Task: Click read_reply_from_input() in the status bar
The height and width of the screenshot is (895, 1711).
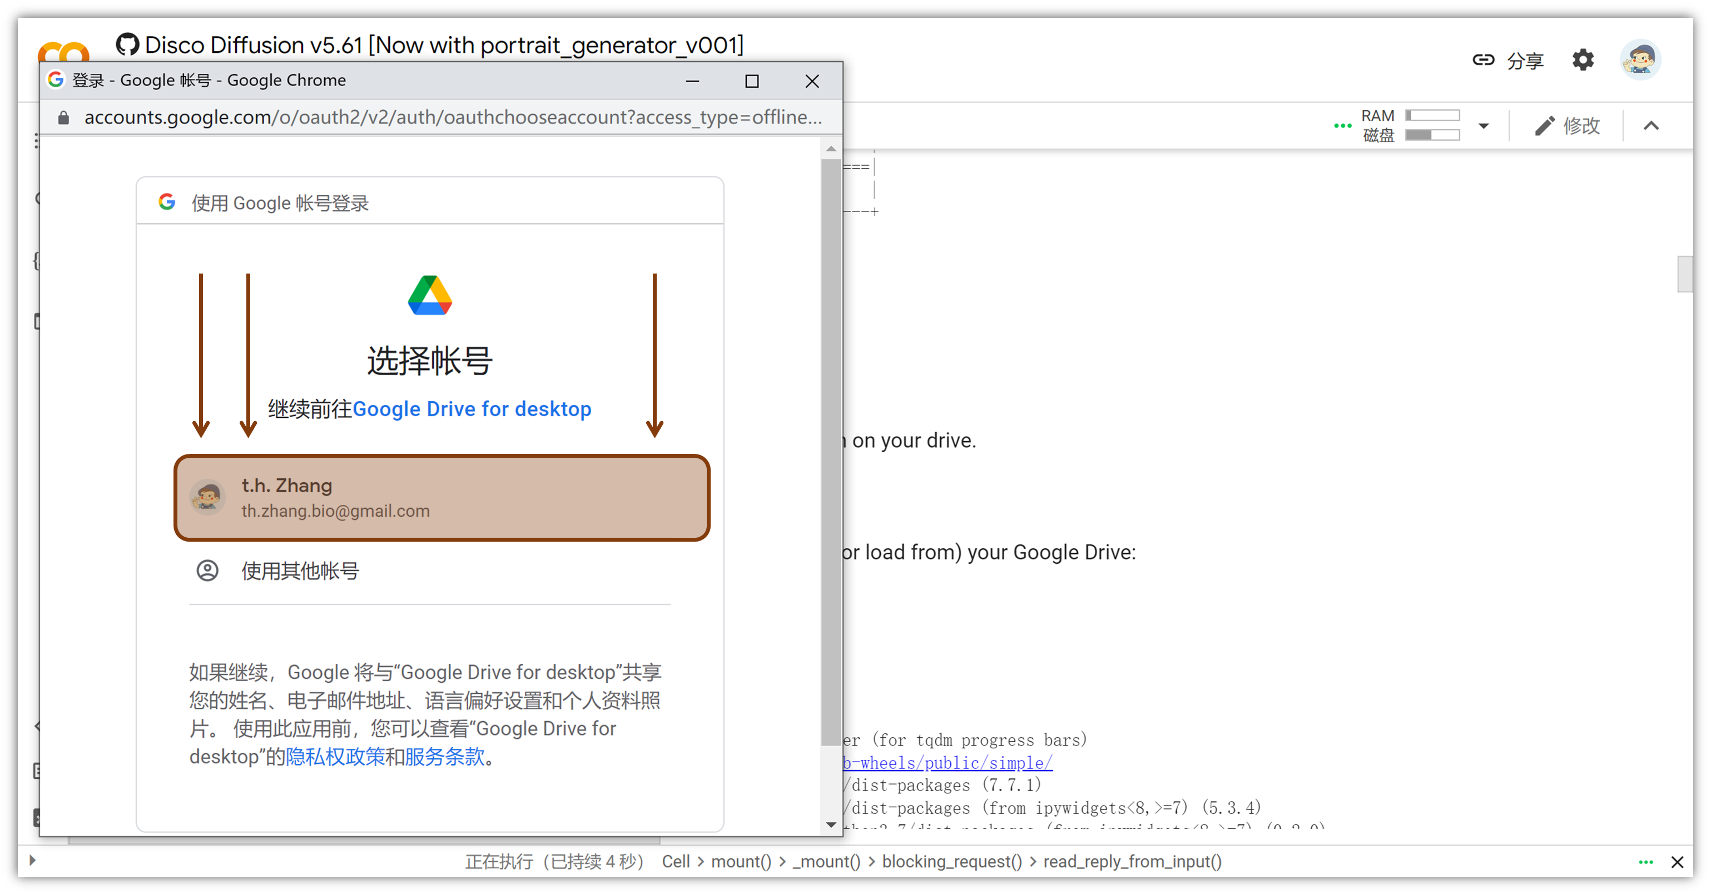Action: point(1133,861)
